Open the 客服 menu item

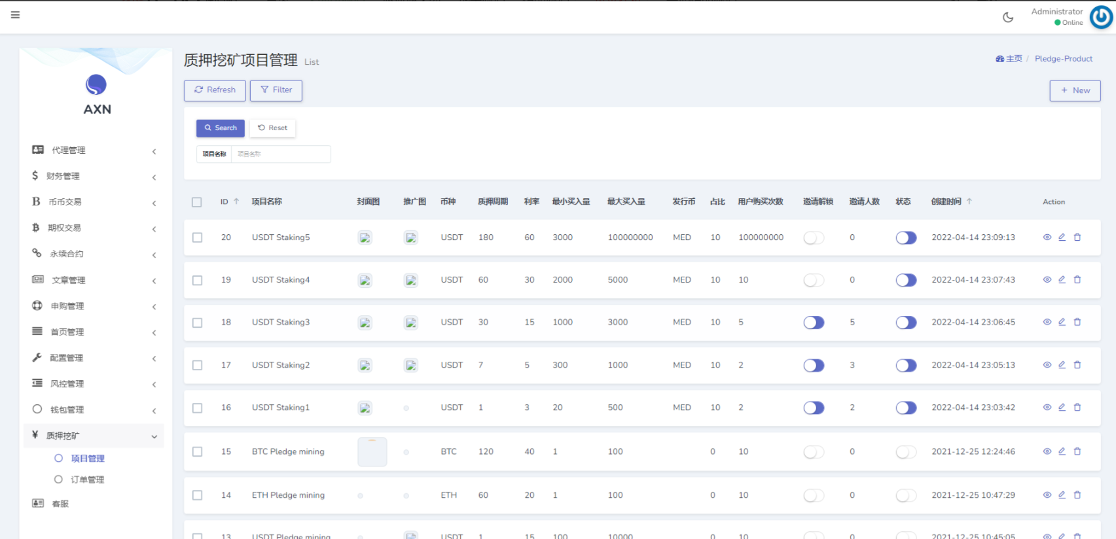[x=60, y=504]
